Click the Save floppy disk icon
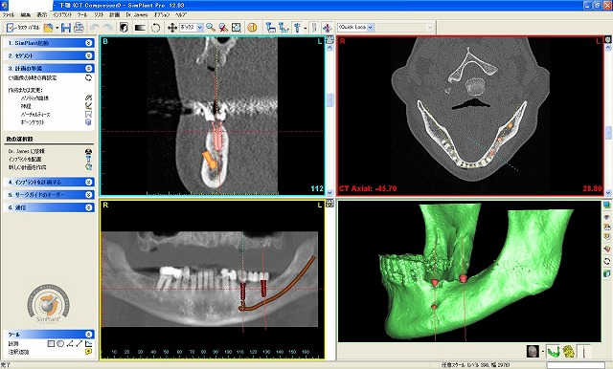Screen dimensions: 613x369 pos(66,28)
